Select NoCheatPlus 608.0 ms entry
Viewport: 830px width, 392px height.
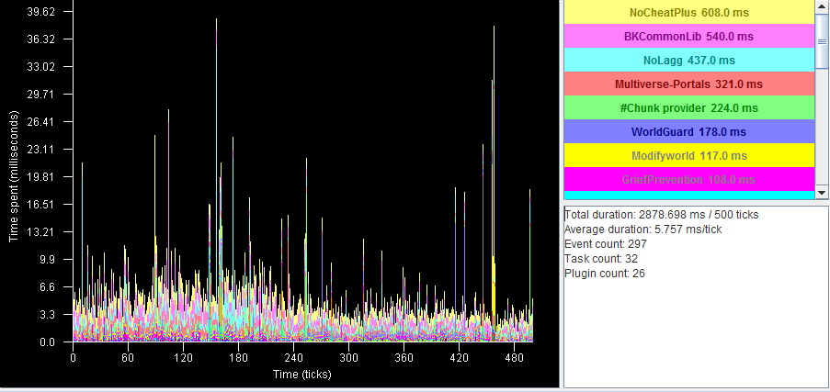pos(688,12)
